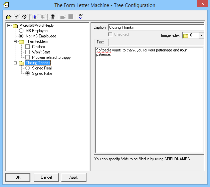
Task: Click the new folder toolbar icon
Action: tap(9, 17)
